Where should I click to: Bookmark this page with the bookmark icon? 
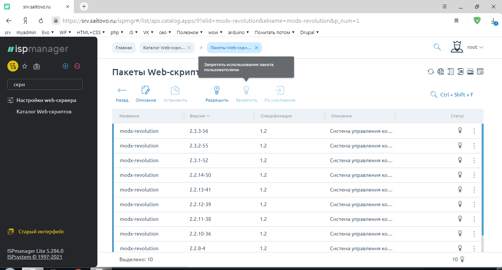456,21
